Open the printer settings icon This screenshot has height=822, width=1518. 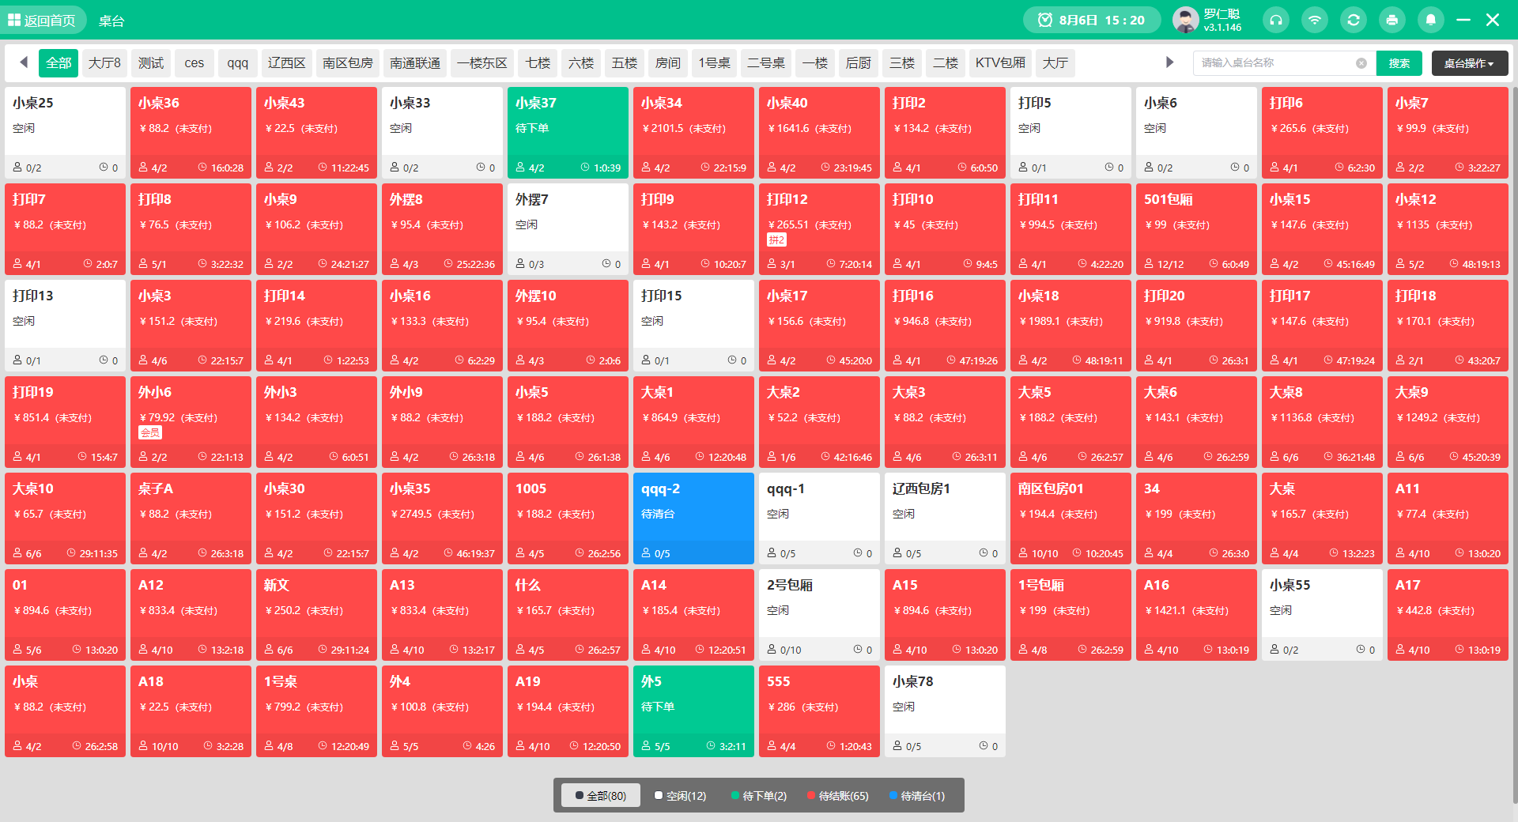(1391, 20)
